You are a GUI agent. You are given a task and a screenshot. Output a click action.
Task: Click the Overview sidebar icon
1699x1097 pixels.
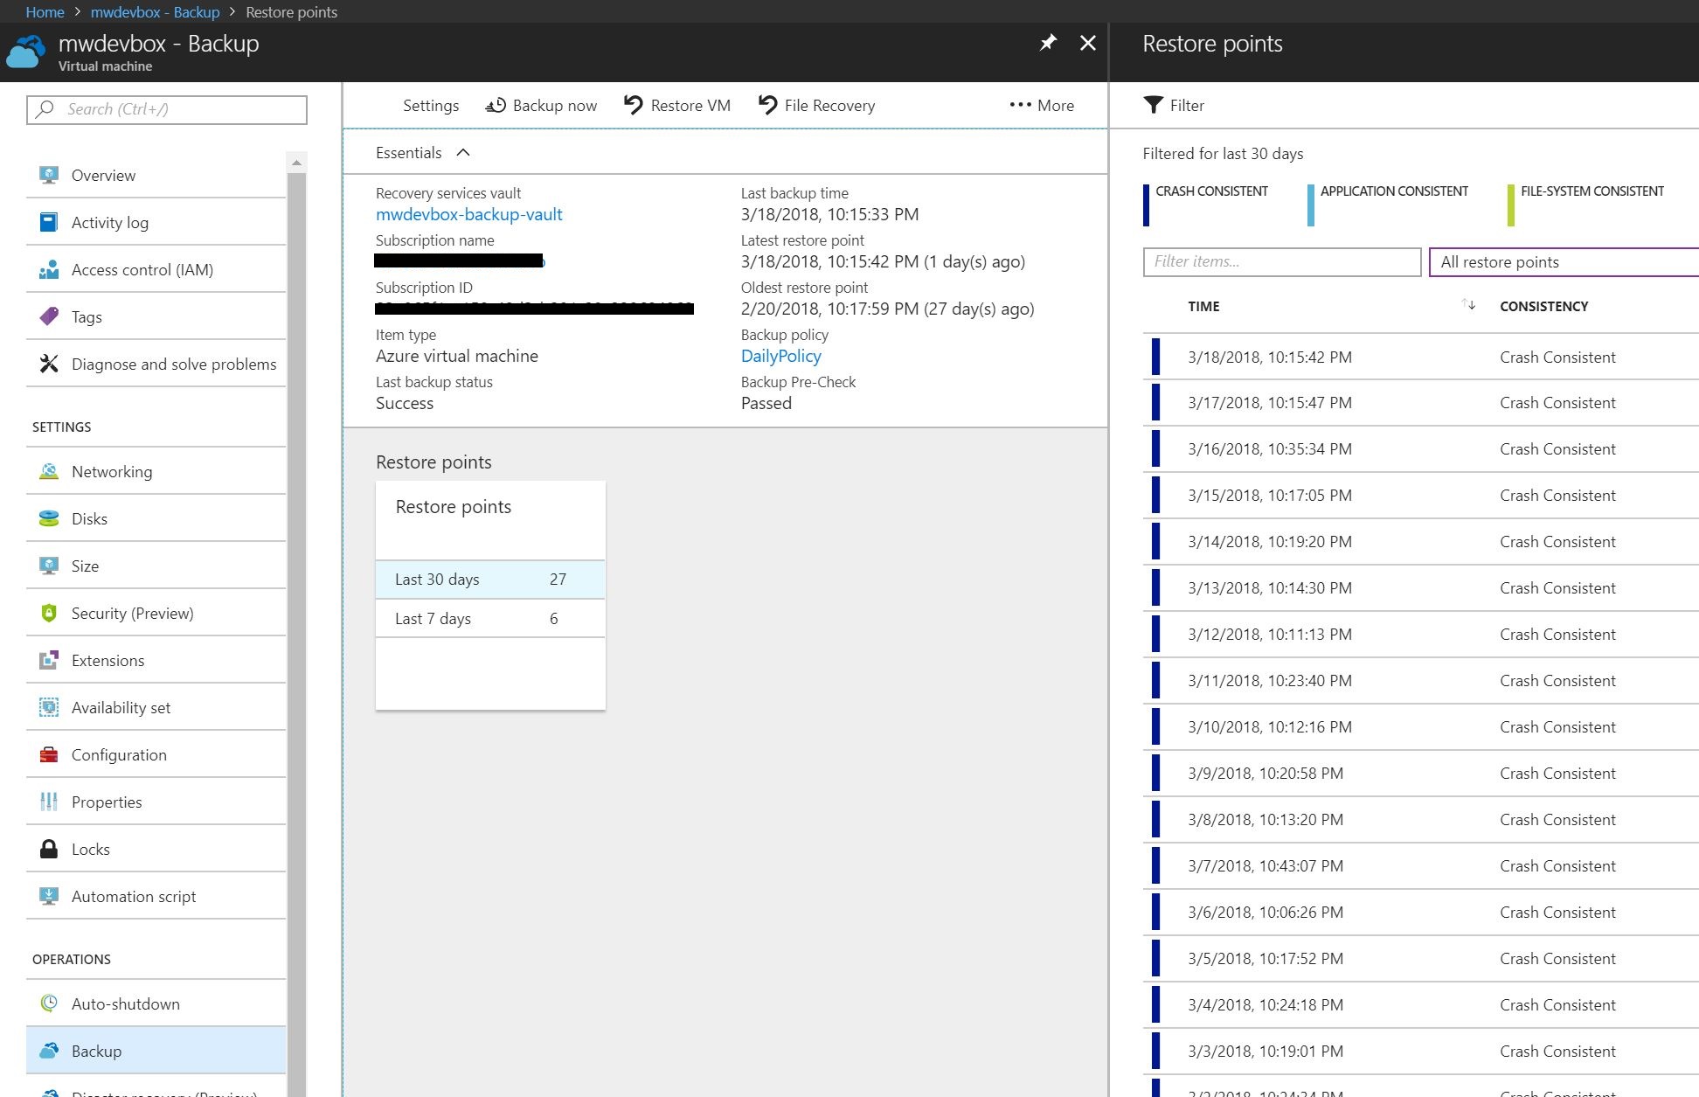[x=49, y=175]
